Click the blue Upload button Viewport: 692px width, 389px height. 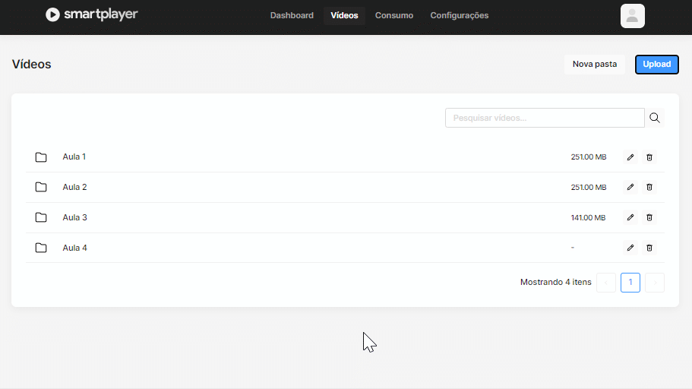point(657,65)
